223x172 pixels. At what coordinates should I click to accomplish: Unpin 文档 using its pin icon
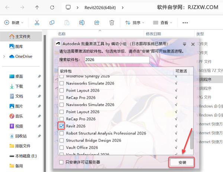click(39, 96)
